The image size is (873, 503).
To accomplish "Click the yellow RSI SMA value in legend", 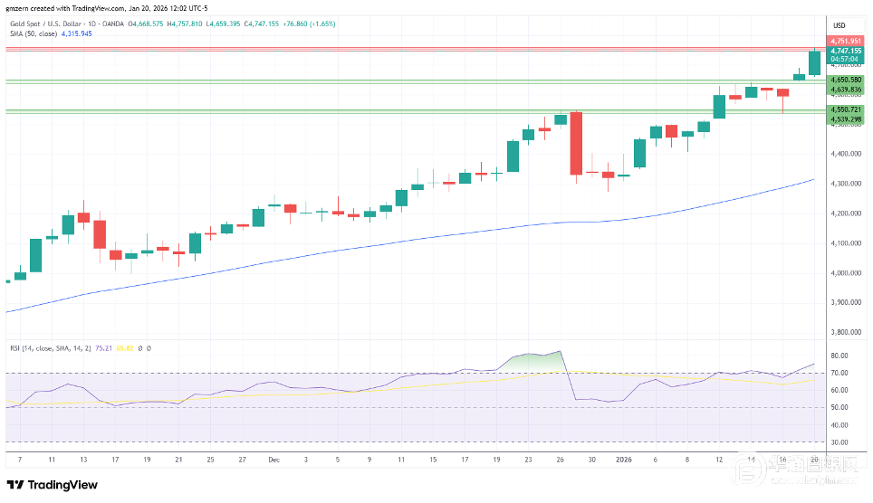I will tap(126, 346).
